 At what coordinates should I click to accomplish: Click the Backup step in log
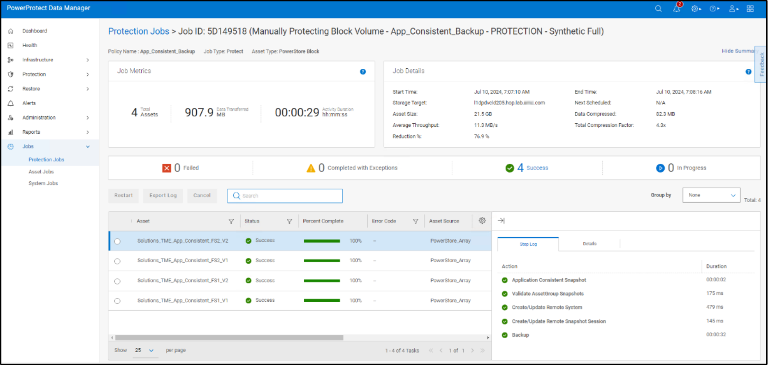(520, 335)
